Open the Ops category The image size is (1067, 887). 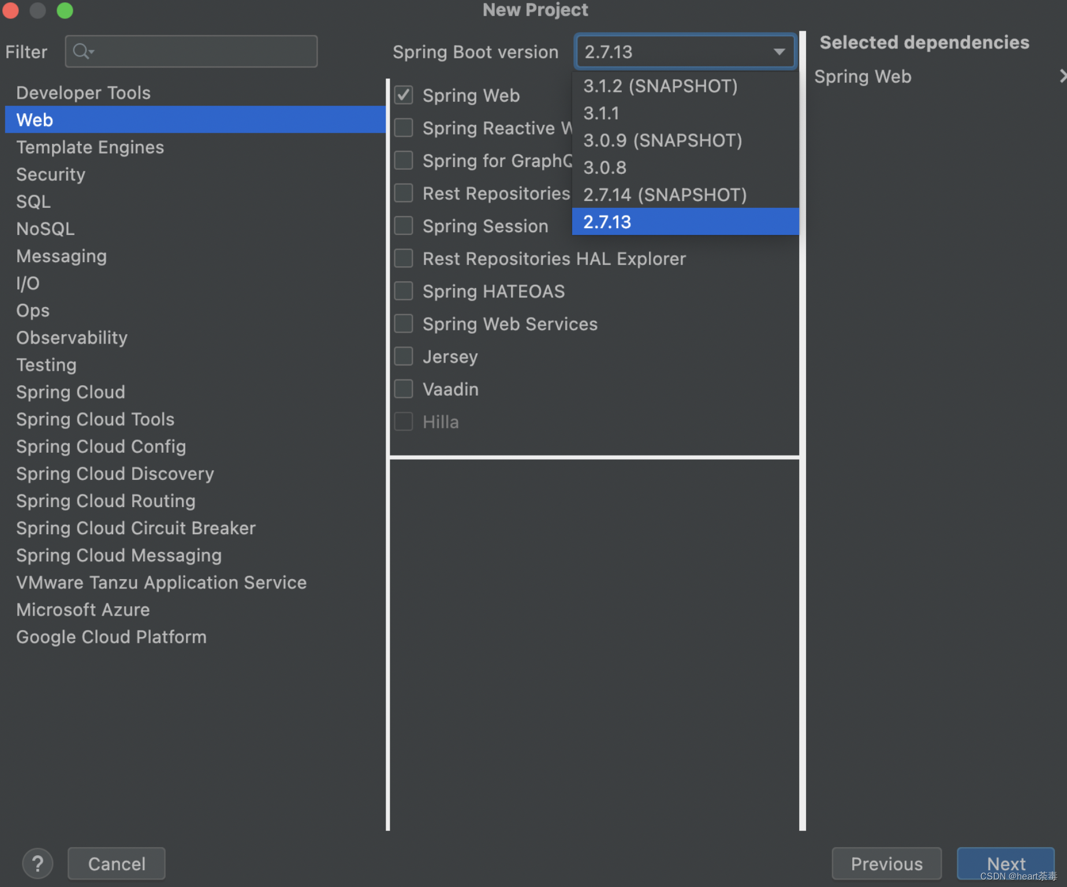click(195, 310)
